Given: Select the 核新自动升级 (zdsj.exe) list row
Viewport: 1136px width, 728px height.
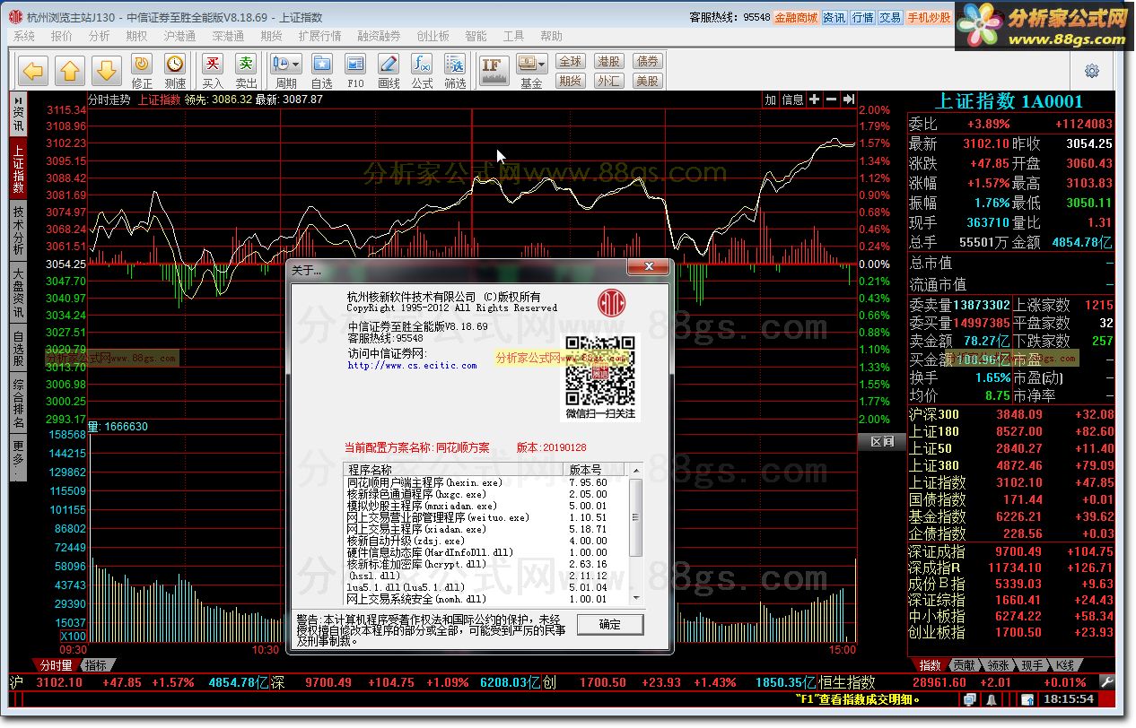Looking at the screenshot, I should [x=487, y=541].
